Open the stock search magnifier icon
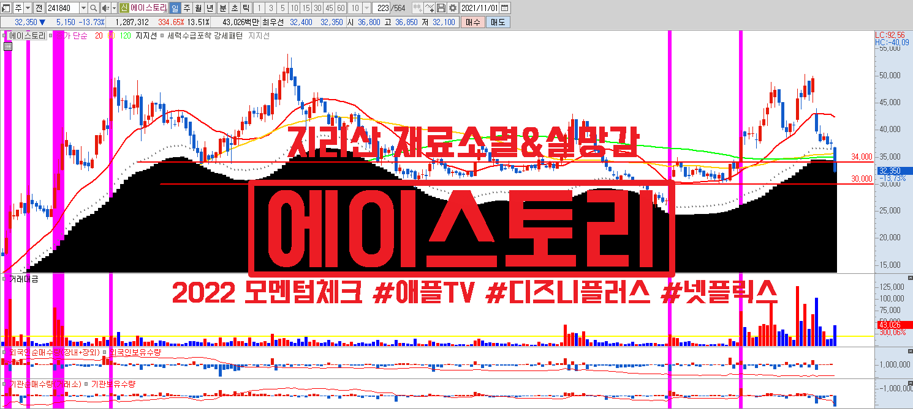This screenshot has width=913, height=409. click(94, 8)
